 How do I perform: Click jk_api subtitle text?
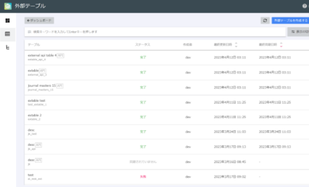(x=31, y=149)
